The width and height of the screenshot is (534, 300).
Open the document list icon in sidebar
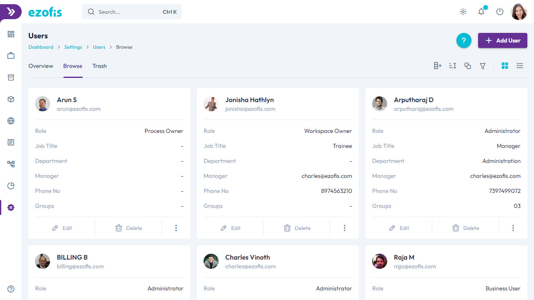(x=11, y=142)
